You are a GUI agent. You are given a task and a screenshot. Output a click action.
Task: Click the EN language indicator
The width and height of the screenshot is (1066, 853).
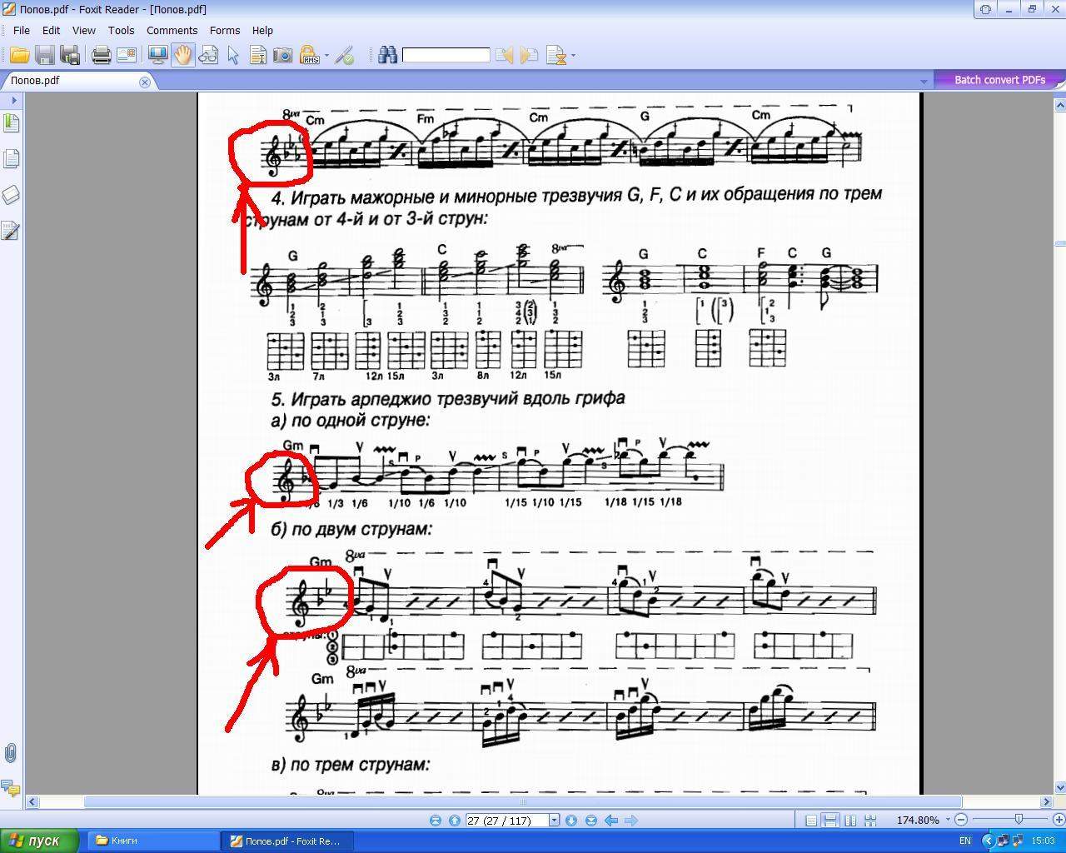coord(964,841)
